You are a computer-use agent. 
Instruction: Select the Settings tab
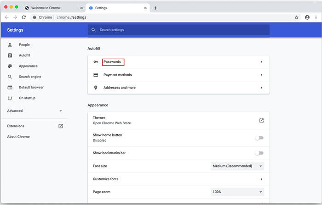118,8
